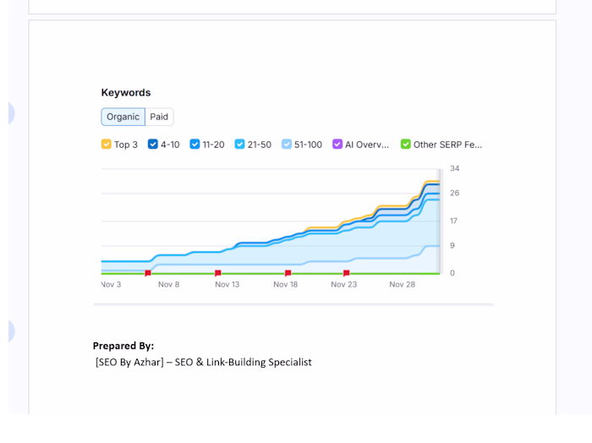Uncheck the Other SERP Features checkbox
The image size is (592, 443).
pos(405,145)
